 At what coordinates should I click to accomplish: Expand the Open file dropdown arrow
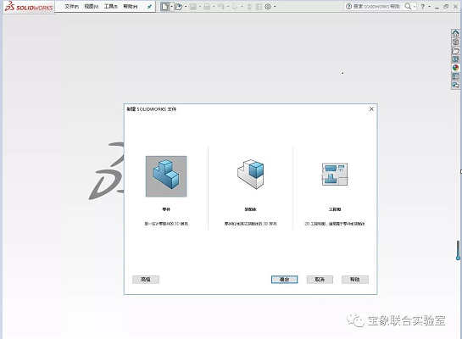(186, 7)
